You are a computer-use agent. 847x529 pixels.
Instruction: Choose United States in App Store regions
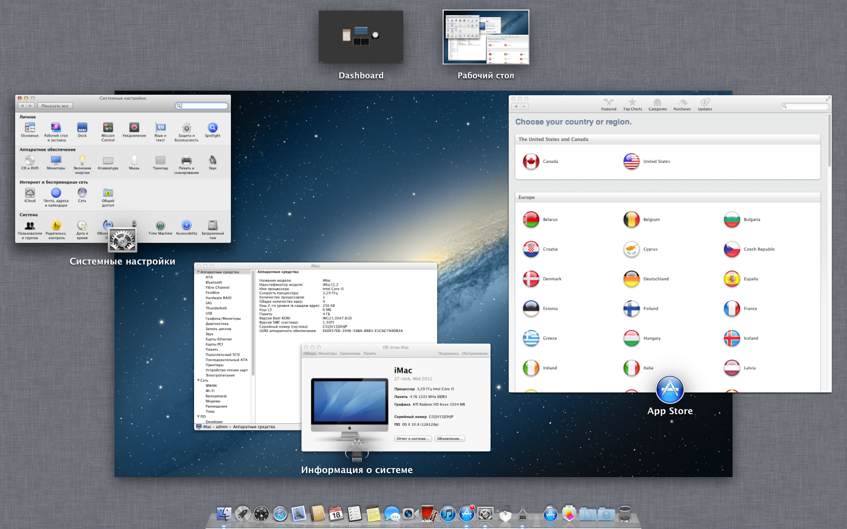click(x=647, y=162)
